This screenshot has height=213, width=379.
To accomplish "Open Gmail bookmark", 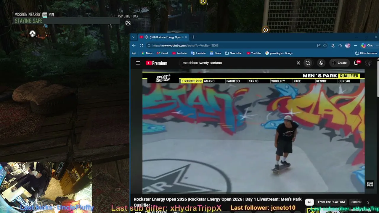I will pos(162,53).
